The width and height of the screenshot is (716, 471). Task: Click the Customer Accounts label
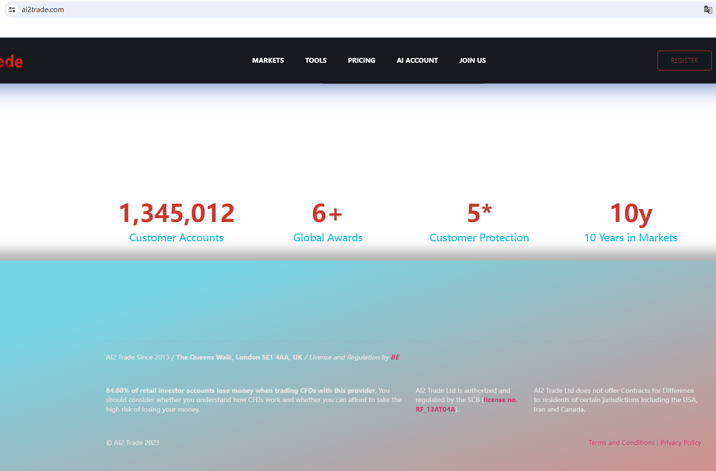(x=176, y=237)
